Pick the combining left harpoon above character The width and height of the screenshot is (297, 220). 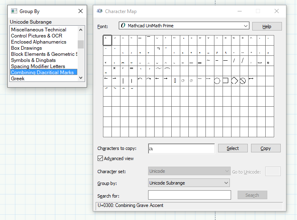click(107, 81)
